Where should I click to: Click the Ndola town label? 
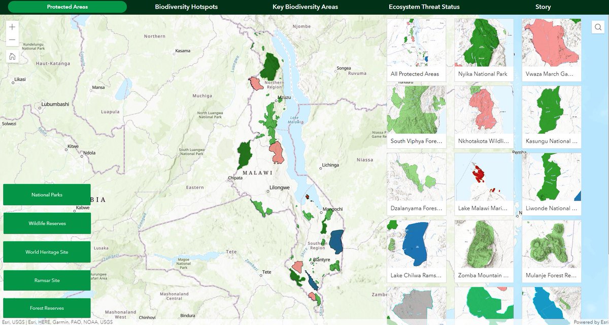click(89, 152)
